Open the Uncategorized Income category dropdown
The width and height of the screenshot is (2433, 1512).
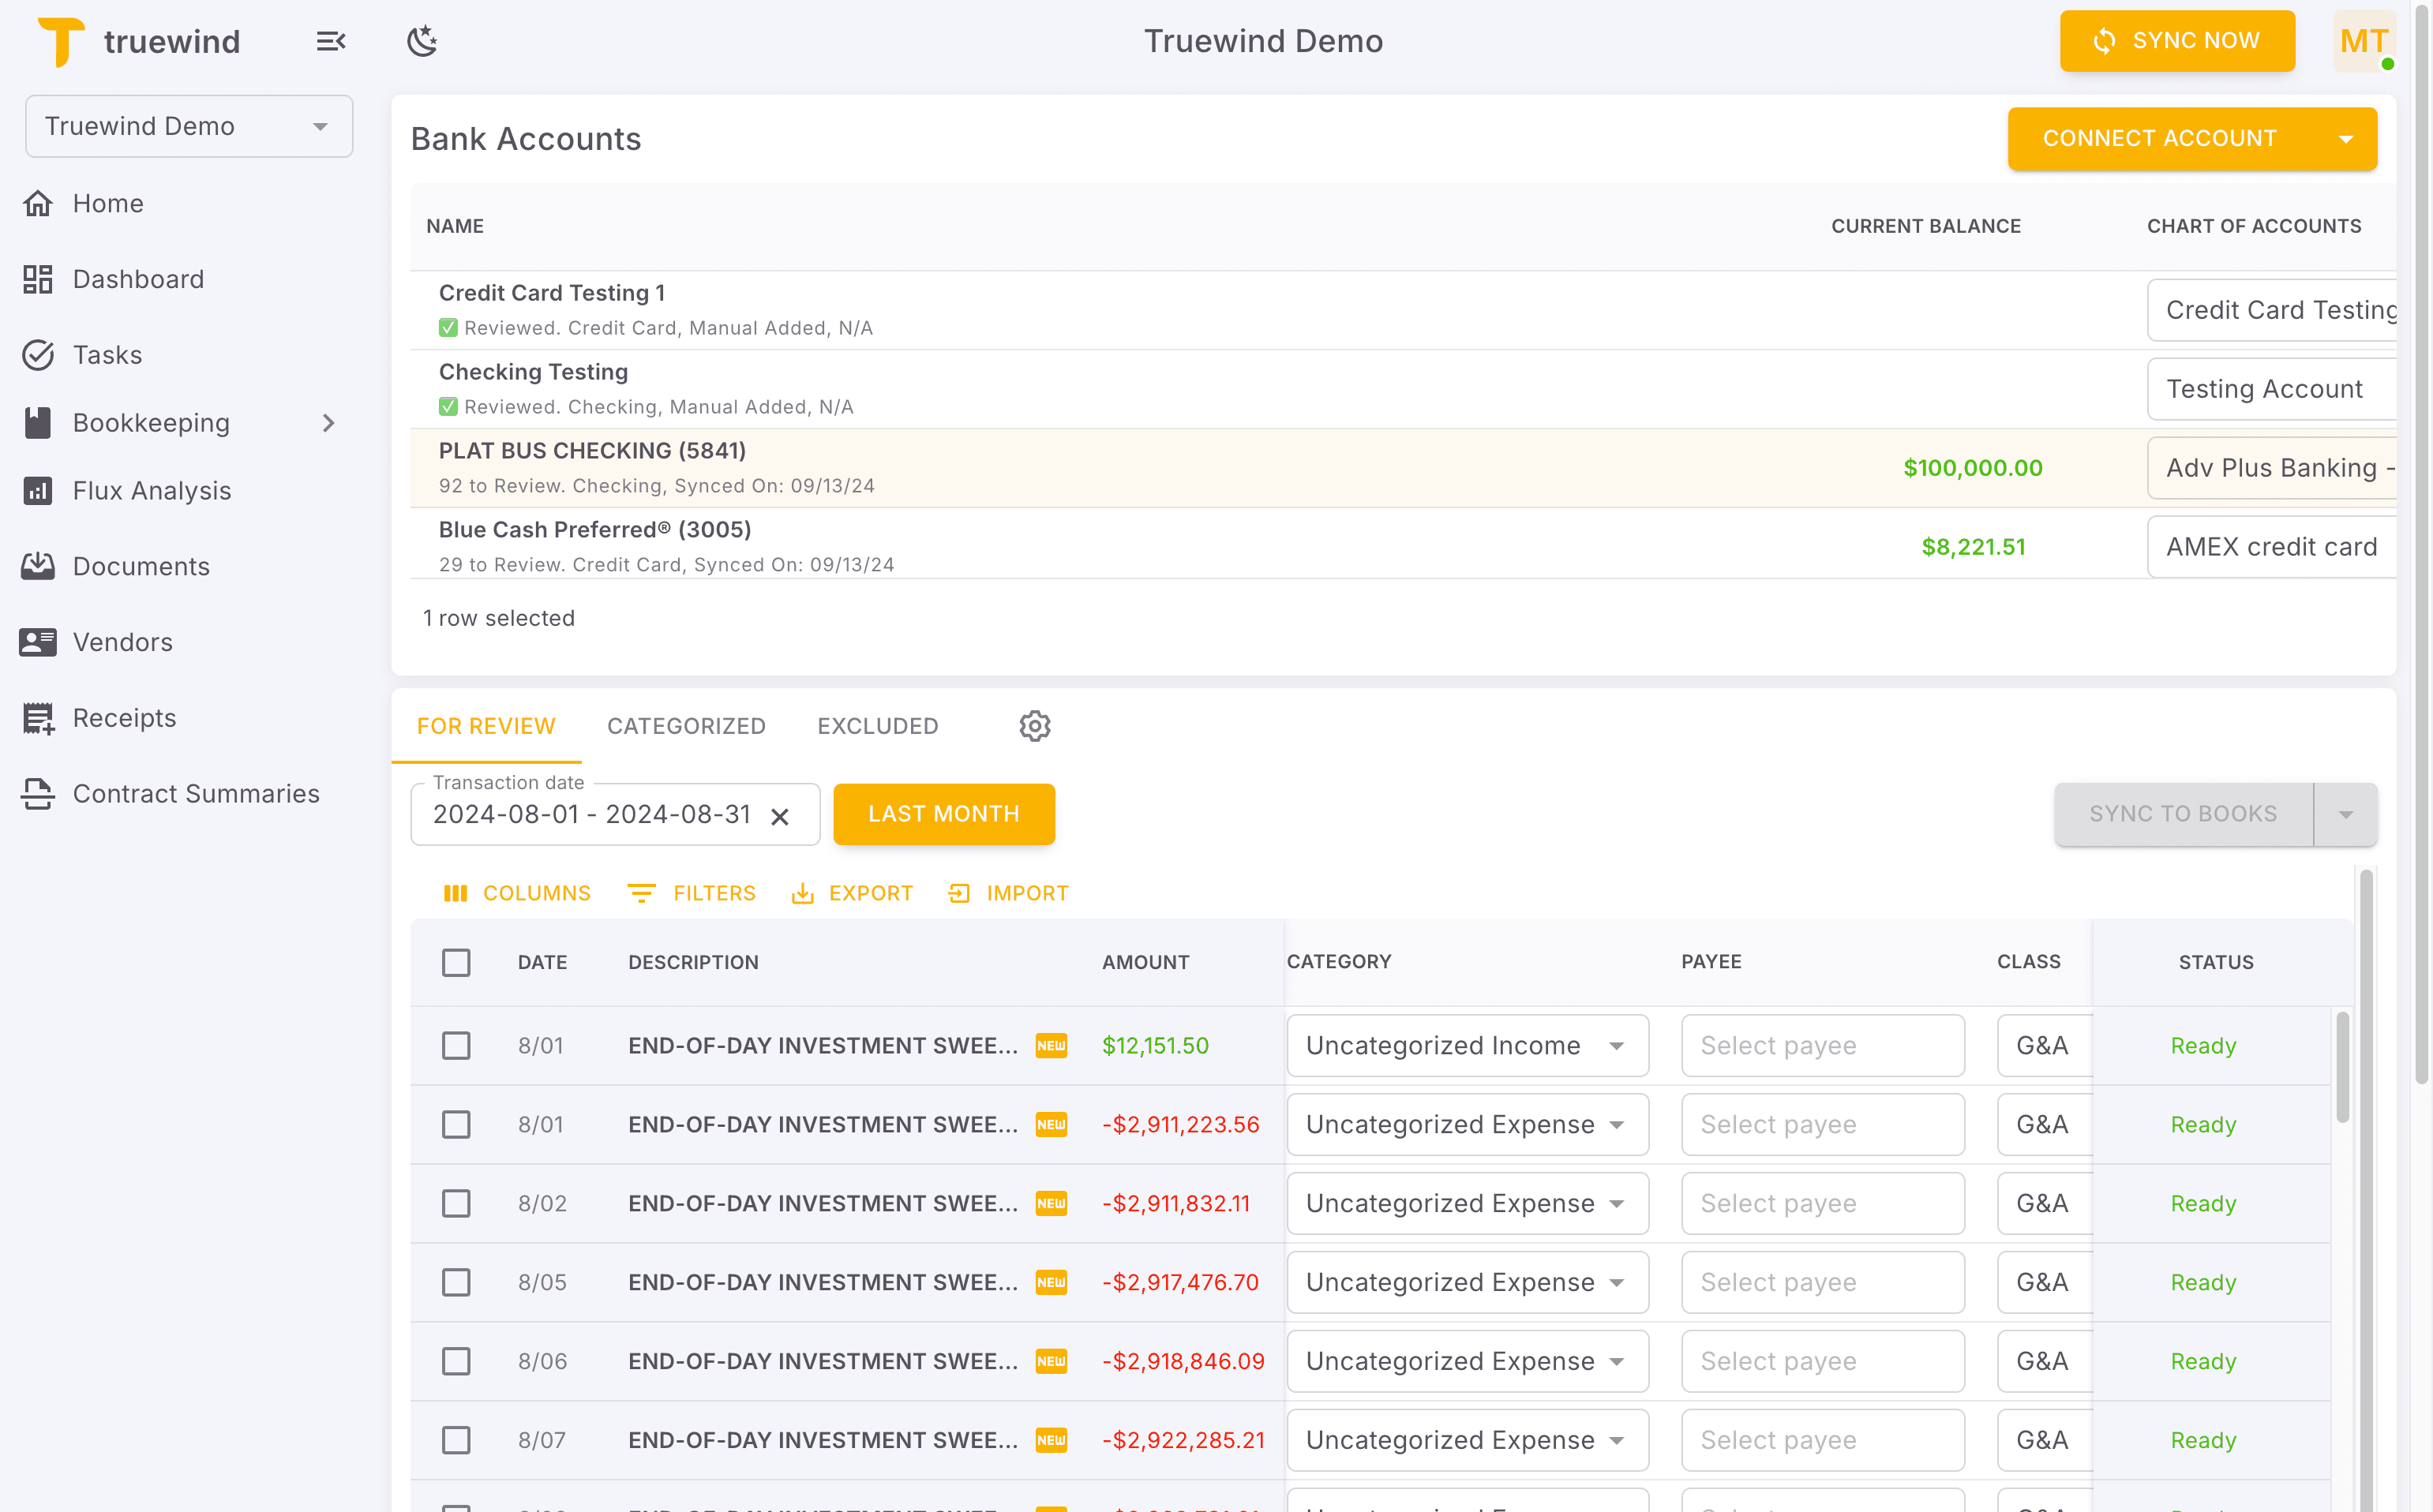pyautogui.click(x=1618, y=1045)
